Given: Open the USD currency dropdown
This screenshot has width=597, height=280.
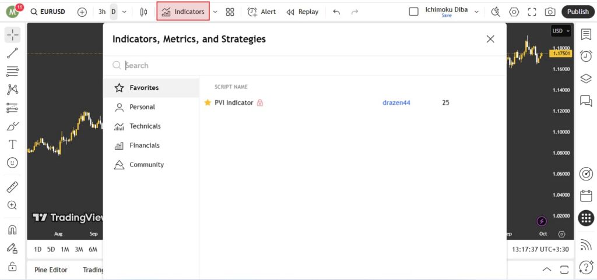Looking at the screenshot, I should (561, 31).
